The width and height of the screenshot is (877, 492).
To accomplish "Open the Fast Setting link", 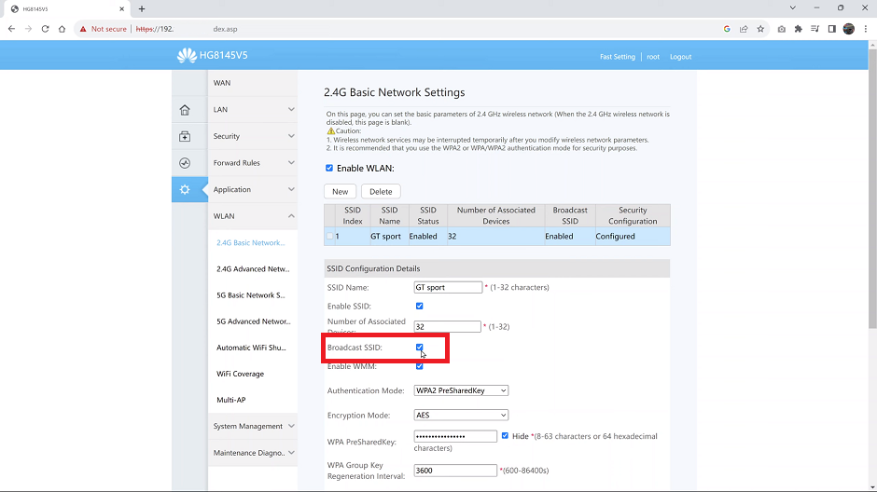I will coord(618,57).
